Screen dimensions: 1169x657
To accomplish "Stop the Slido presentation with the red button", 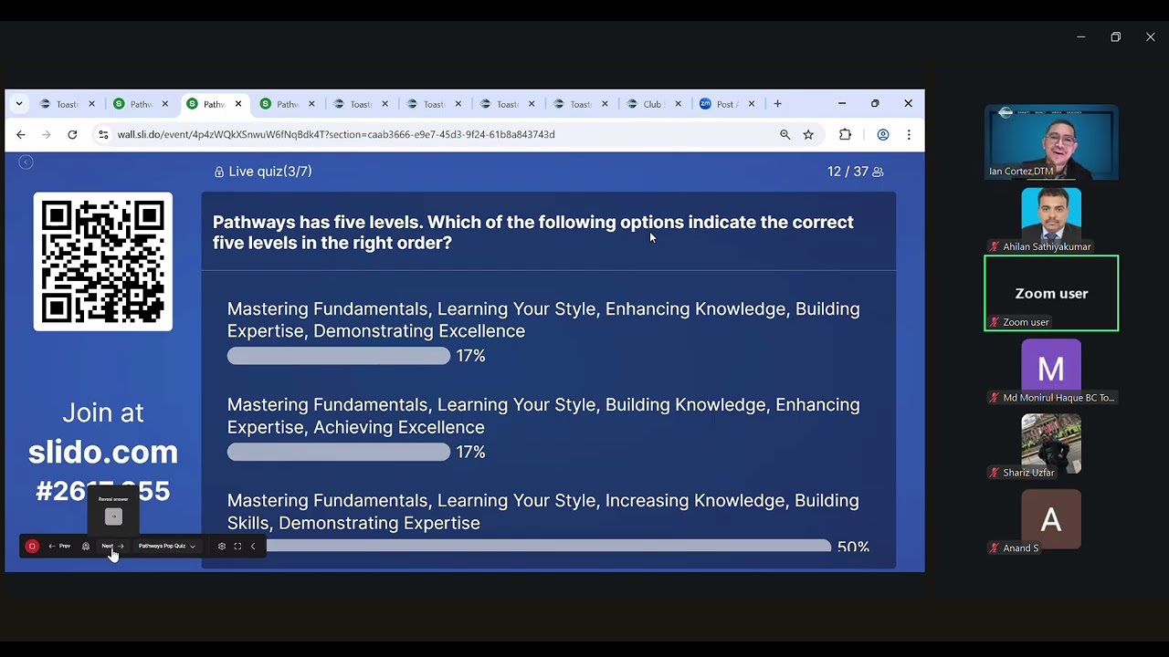I will tap(32, 546).
